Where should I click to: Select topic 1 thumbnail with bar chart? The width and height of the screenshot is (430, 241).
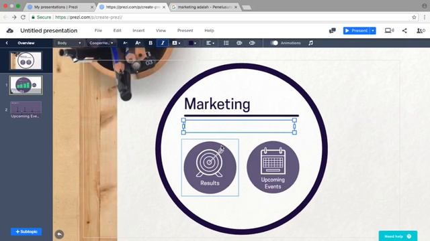click(x=26, y=85)
